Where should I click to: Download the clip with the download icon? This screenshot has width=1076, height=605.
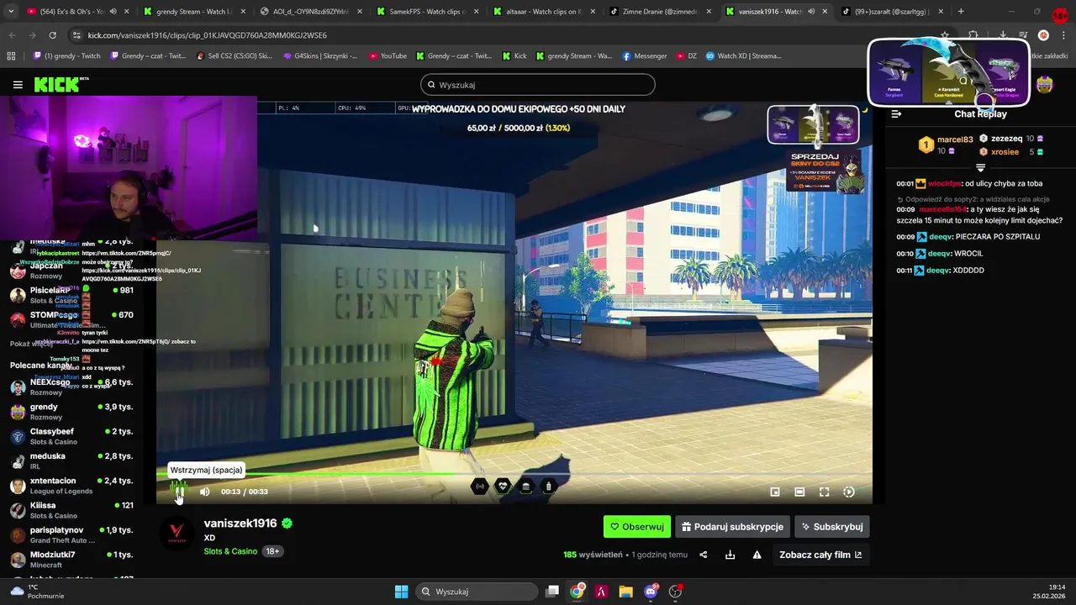click(730, 555)
